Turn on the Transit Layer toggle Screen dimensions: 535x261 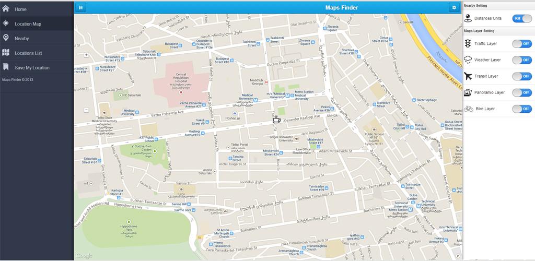tap(522, 76)
